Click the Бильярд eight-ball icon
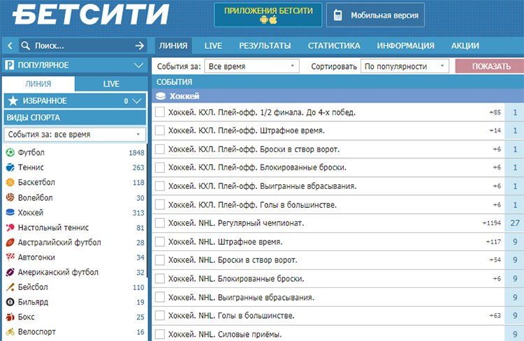The width and height of the screenshot is (524, 341). point(10,302)
